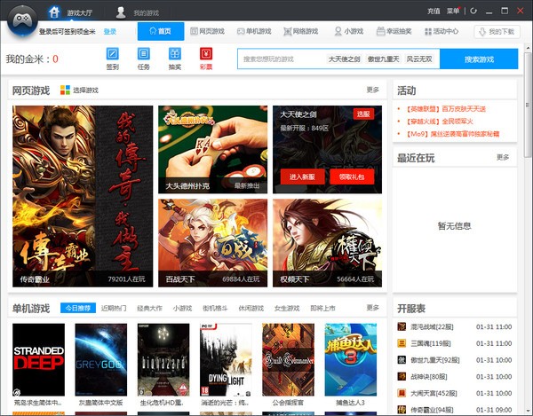Open Biohazard HD game cover
The height and width of the screenshot is (416, 533).
(163, 359)
